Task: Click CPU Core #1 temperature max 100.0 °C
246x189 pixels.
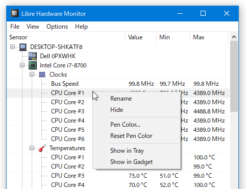Action: tap(204, 157)
